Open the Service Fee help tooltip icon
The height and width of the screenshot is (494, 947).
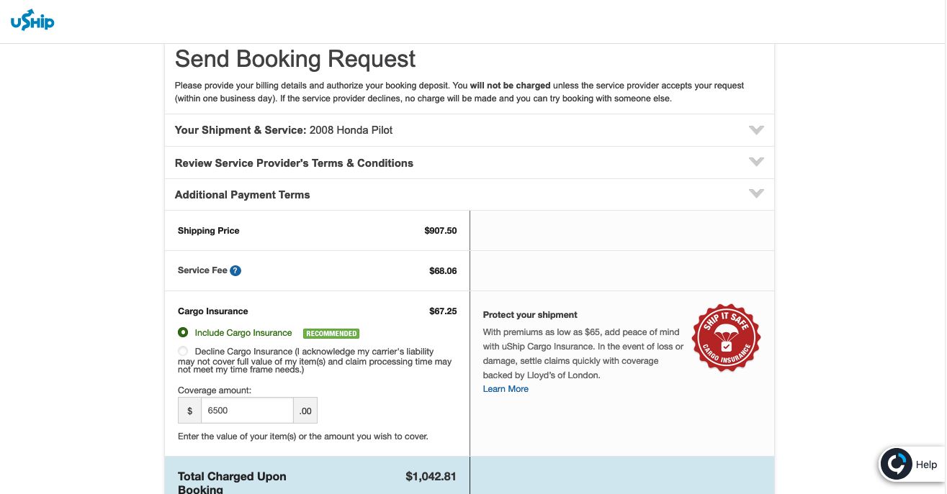click(x=235, y=271)
